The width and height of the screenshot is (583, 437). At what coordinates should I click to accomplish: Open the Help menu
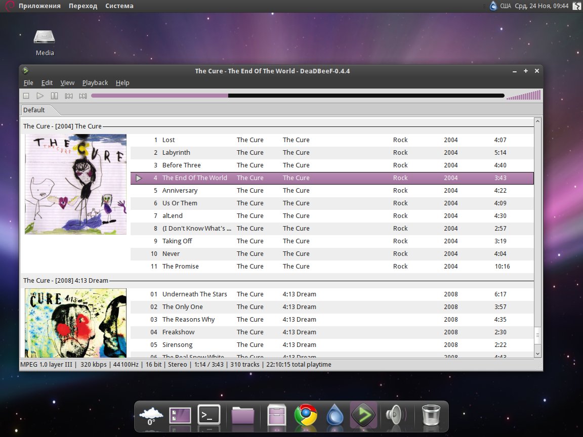point(122,83)
